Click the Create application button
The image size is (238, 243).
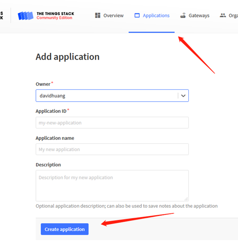[x=64, y=229]
